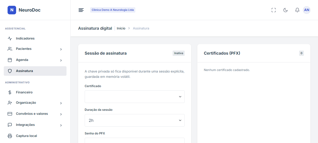Click Clinica Demo A Neurologia Ltda badge
Viewport: 318px width, 143px height.
tap(113, 10)
